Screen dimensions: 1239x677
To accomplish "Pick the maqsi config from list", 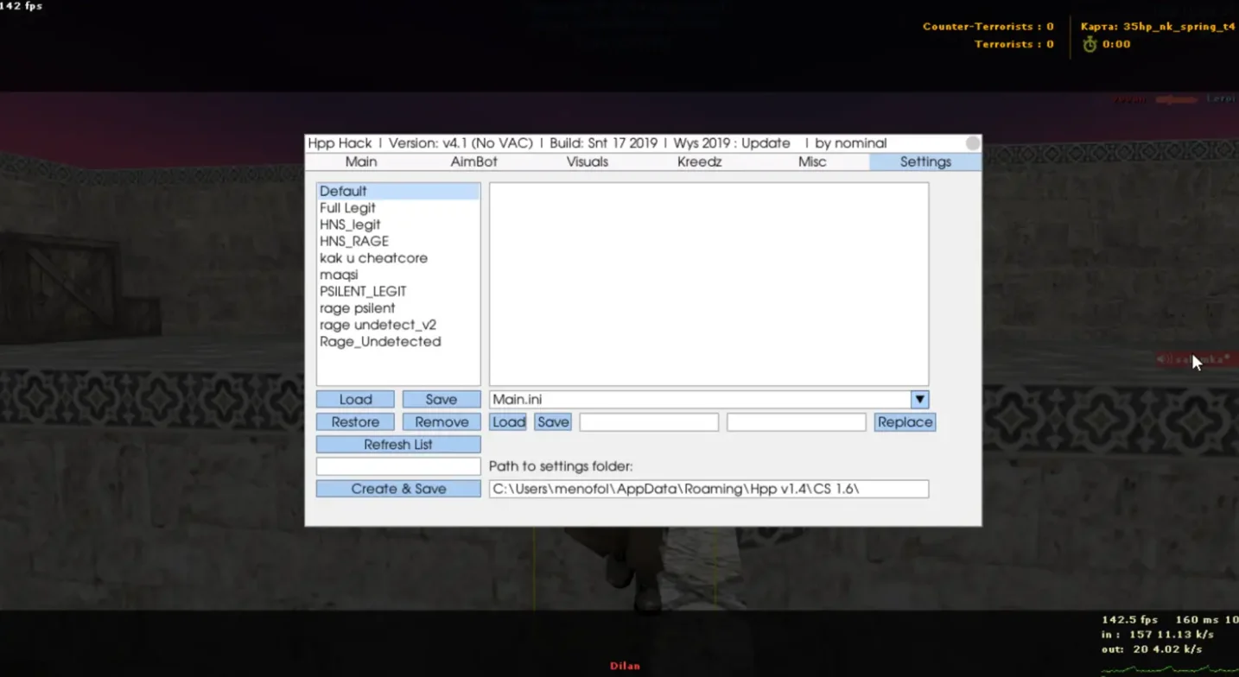I will click(339, 275).
